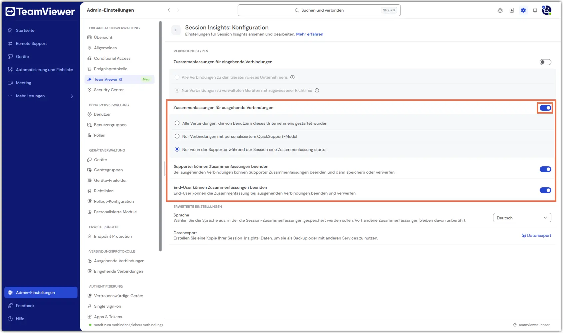Click the contacts book icon in the top bar
563x333 pixels.
(x=512, y=10)
